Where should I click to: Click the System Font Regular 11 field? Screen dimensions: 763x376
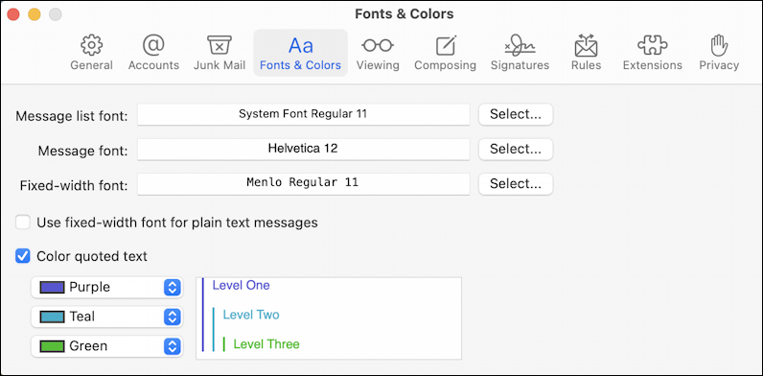[x=303, y=114]
